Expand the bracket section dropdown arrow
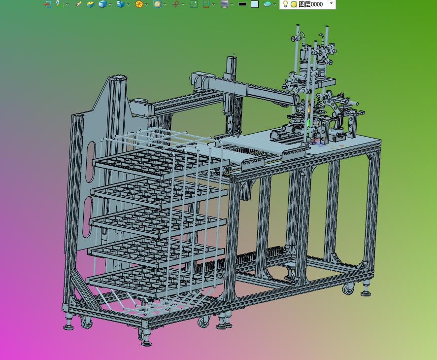Viewport: 437px width, 360px height. point(213,4)
